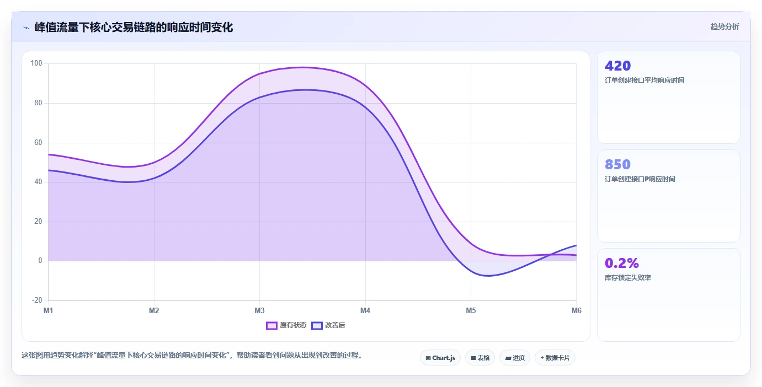Click the M2 axis label

tap(154, 311)
